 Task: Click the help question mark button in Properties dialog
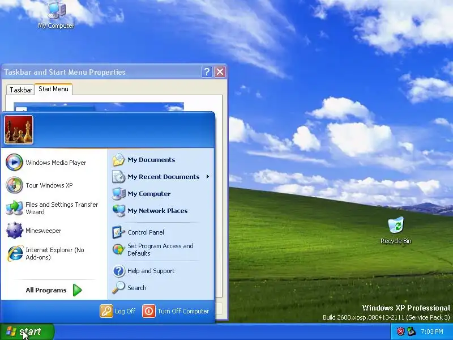[207, 72]
